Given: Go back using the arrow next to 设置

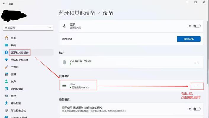Looking at the screenshot, I should (4, 4).
